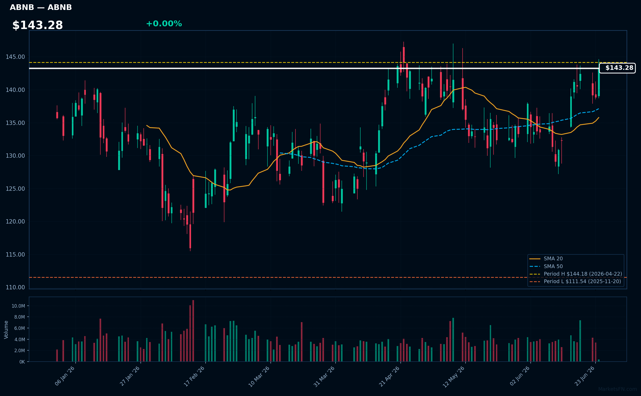Click Period L $111.54 legend entry
The image size is (641, 396).
(575, 282)
